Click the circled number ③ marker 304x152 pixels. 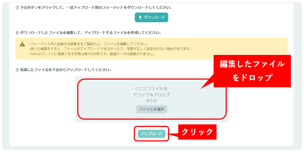coord(17,8)
